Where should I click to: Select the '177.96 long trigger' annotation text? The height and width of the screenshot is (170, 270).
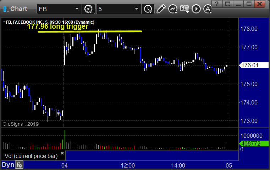(x=58, y=27)
